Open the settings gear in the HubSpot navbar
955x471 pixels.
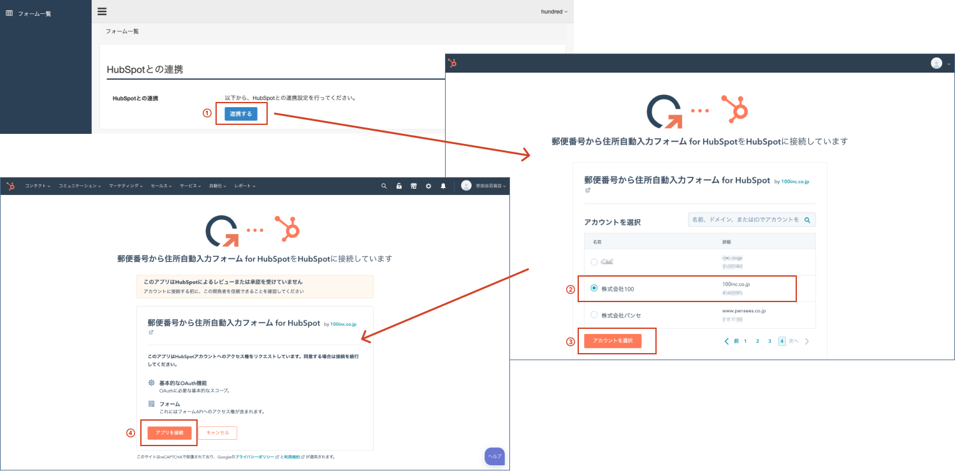click(428, 186)
